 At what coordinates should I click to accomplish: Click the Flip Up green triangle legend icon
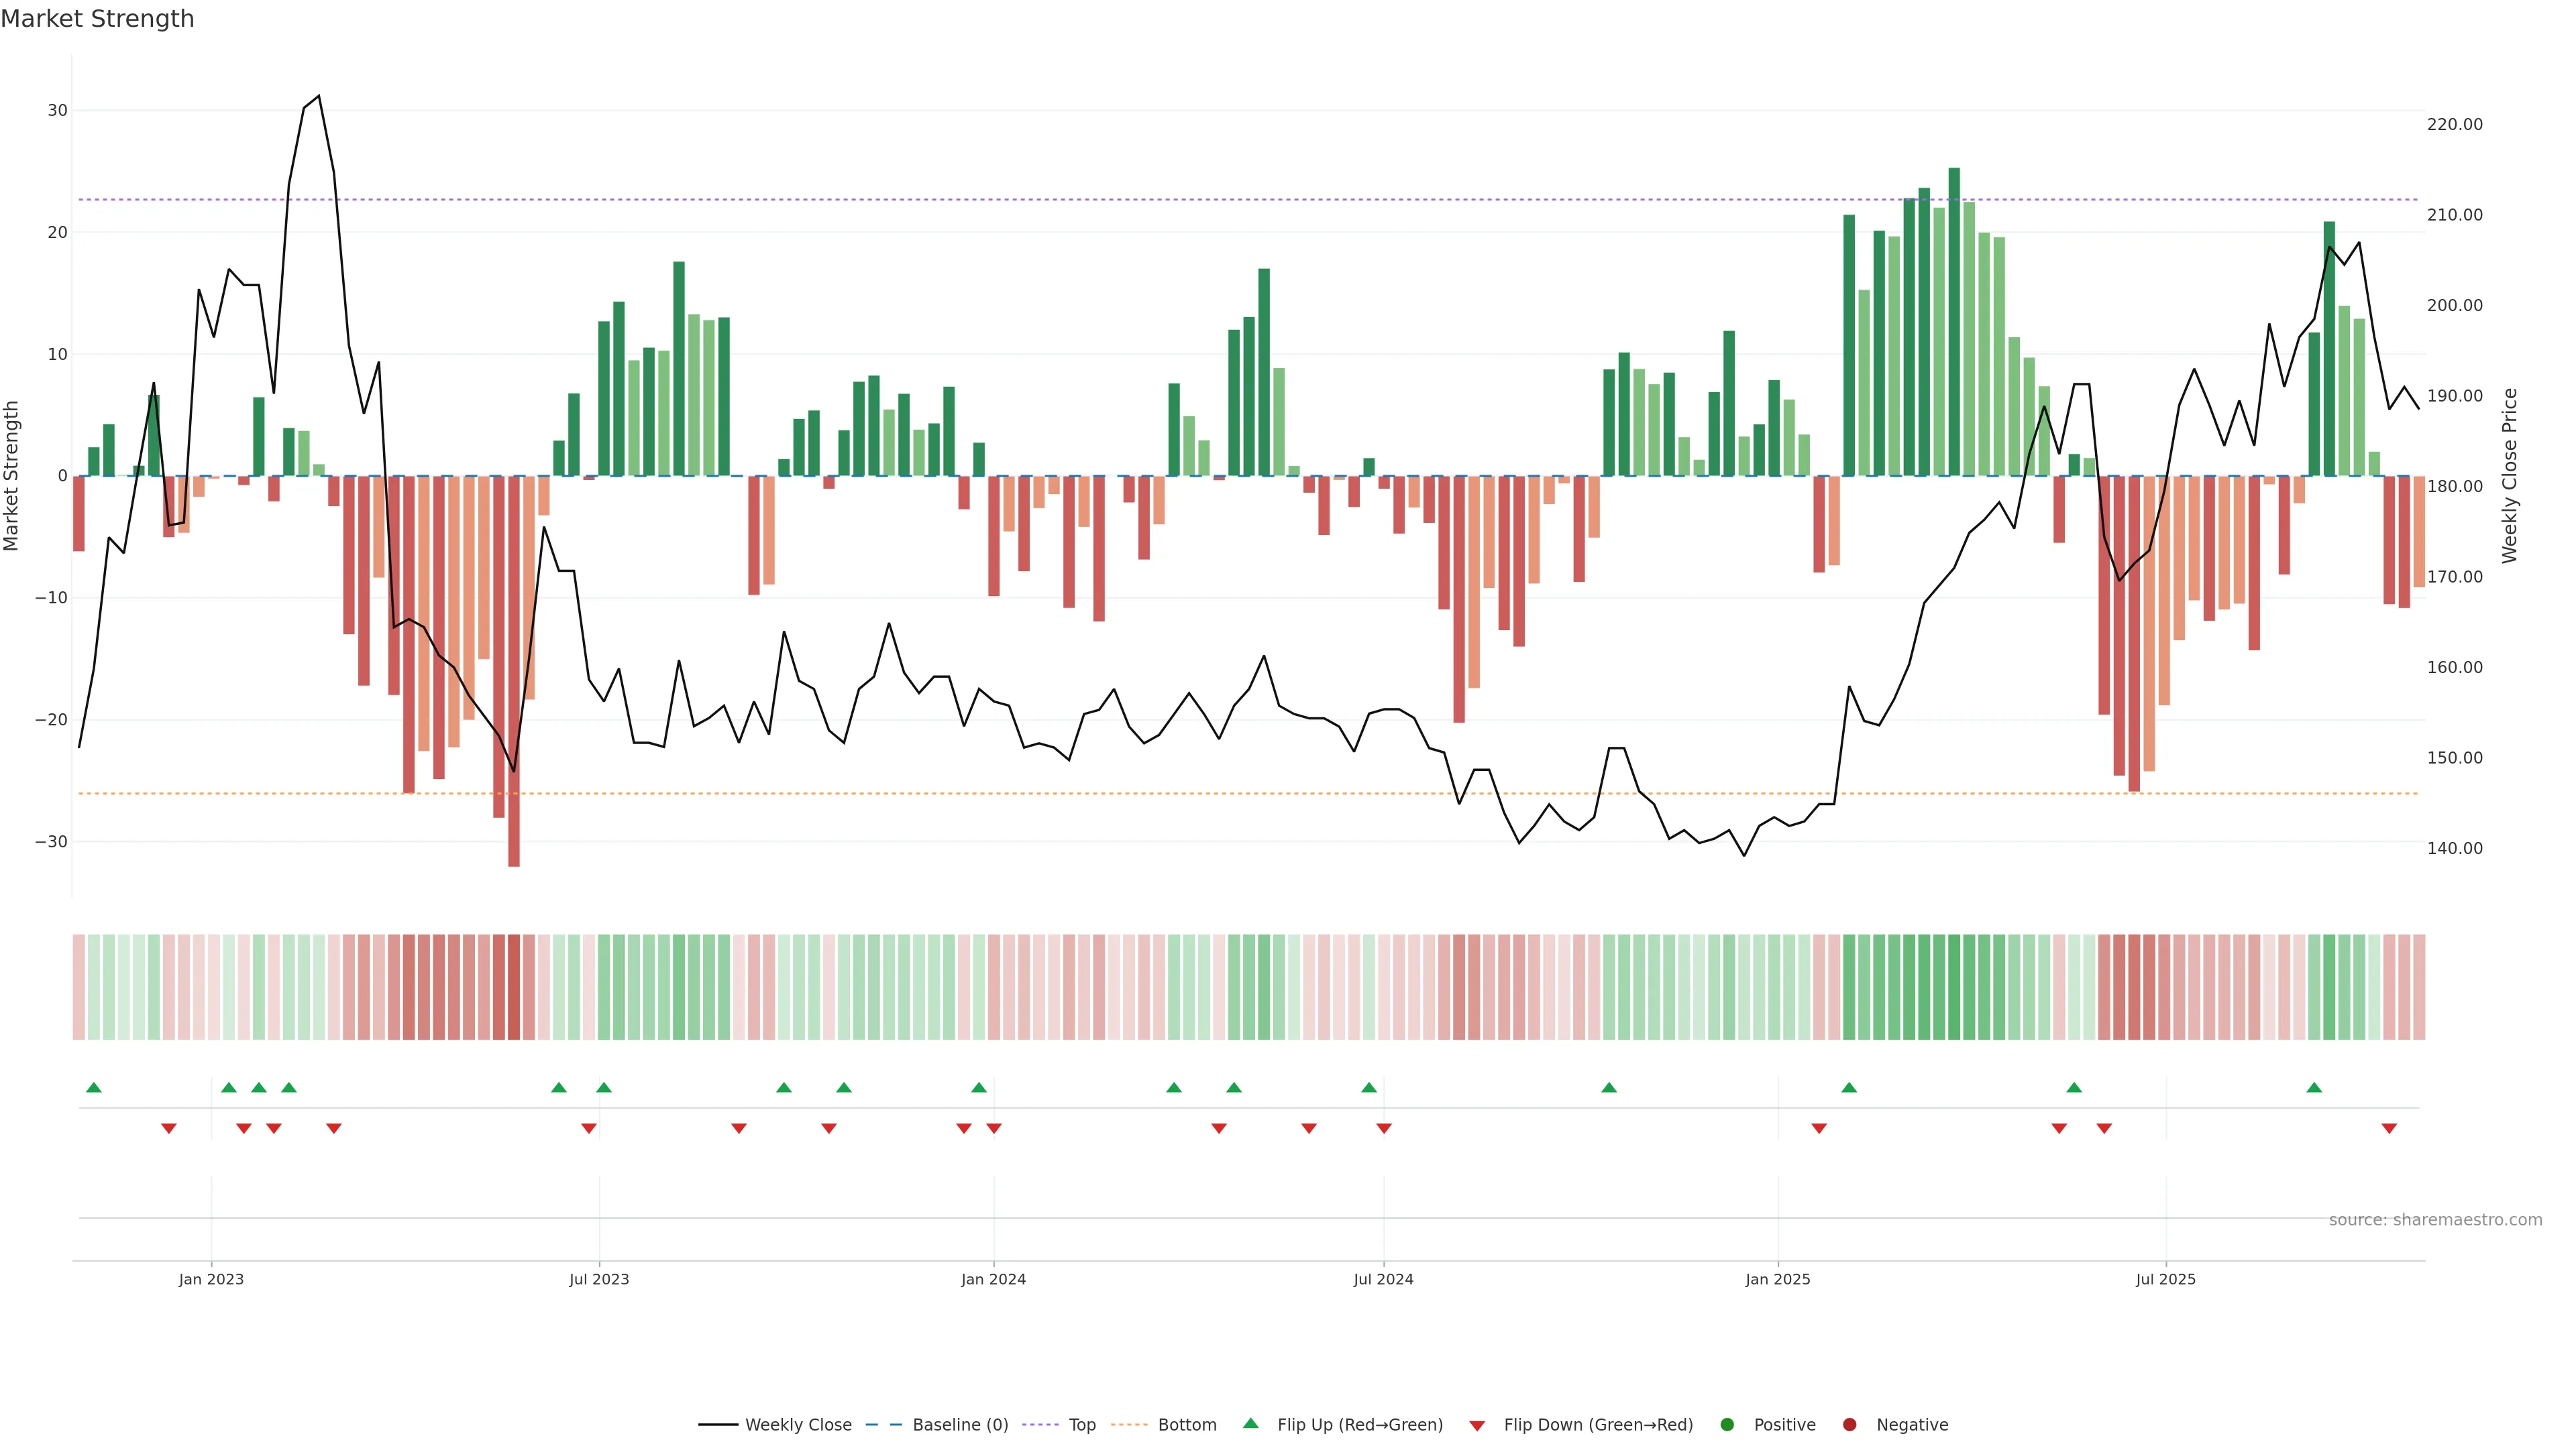(x=1250, y=1424)
